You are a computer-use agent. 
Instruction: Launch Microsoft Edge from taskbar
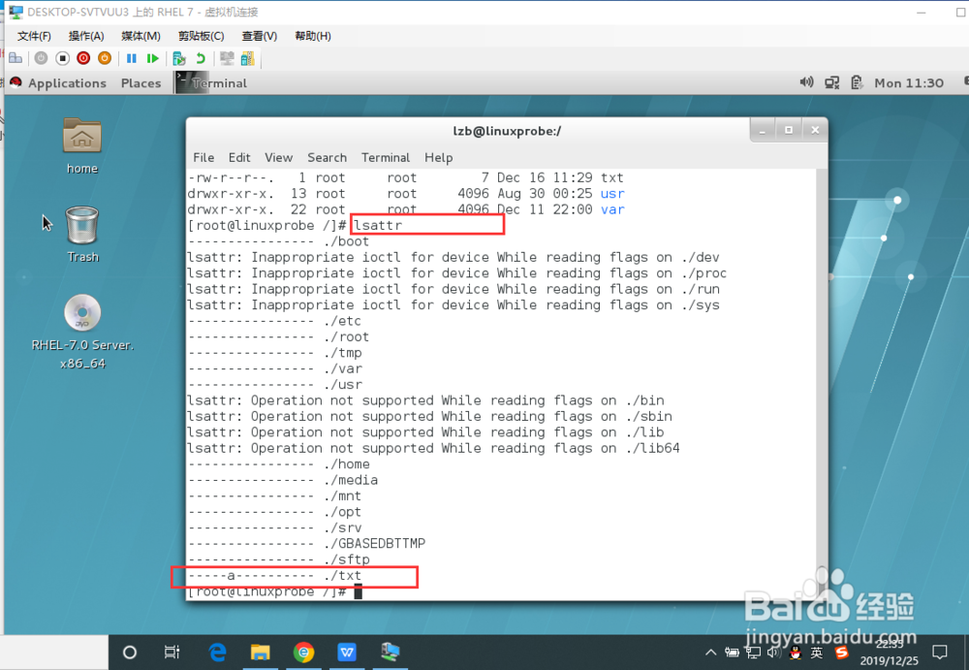(217, 652)
